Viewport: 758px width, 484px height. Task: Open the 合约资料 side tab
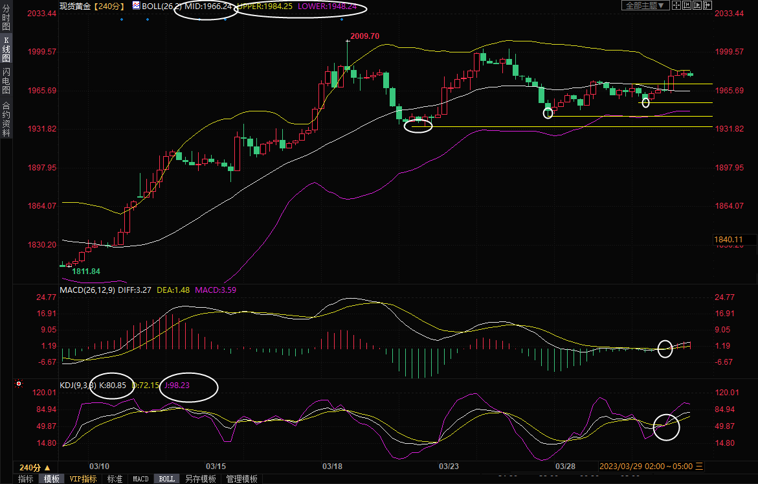point(6,119)
